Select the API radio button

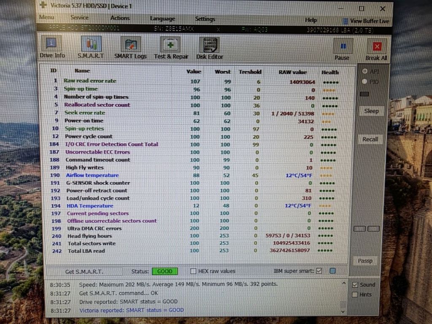(365, 71)
